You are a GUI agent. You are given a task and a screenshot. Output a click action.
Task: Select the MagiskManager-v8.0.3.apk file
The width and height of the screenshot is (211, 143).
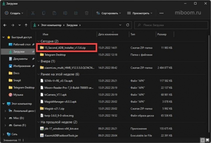tap(60, 102)
